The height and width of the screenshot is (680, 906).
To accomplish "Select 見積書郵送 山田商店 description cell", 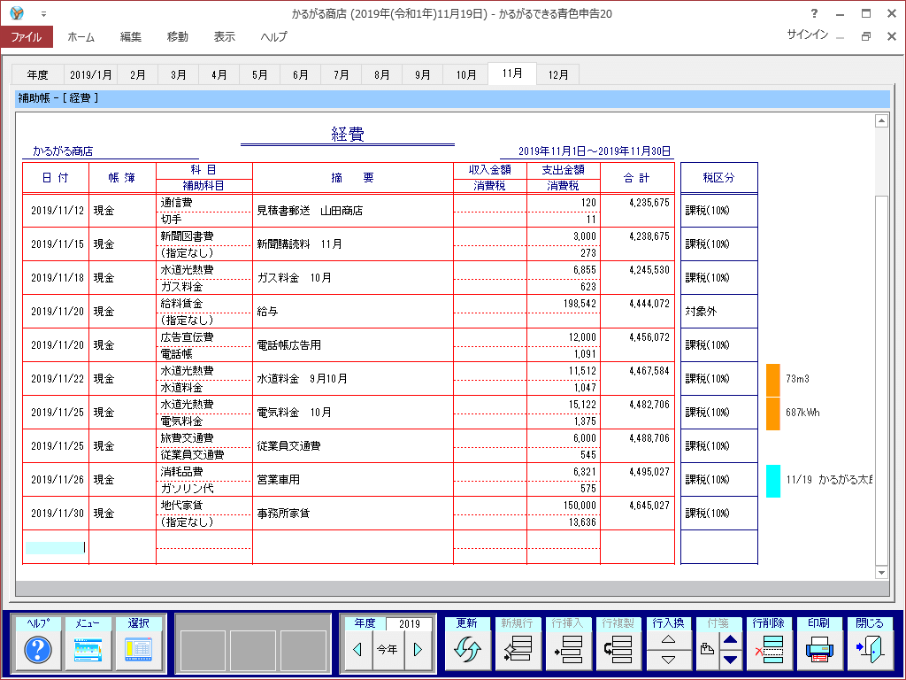I will coord(352,211).
